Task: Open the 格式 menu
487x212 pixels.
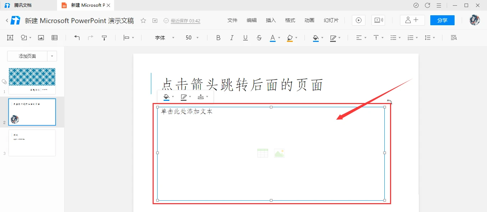Action: [290, 21]
